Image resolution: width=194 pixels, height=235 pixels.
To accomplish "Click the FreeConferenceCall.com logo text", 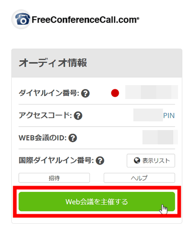I will coord(85,20).
